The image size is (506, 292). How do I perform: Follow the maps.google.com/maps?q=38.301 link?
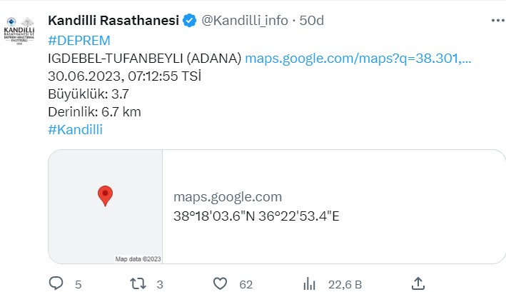coord(358,59)
